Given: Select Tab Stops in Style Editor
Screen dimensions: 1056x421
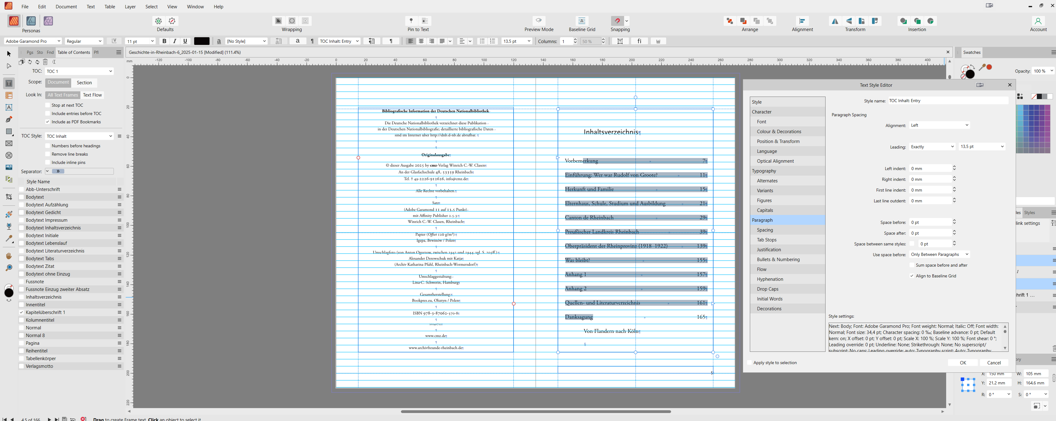Looking at the screenshot, I should [787, 240].
